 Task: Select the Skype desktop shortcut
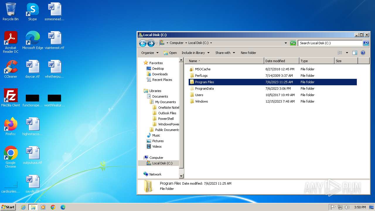coord(33,12)
